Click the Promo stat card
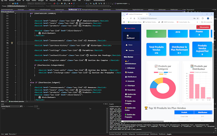This screenshot has width=217, height=136. (199, 33)
